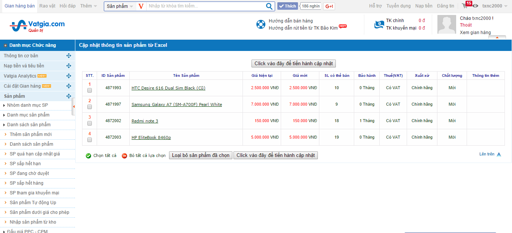Click the Facebook Thích like button

click(287, 6)
